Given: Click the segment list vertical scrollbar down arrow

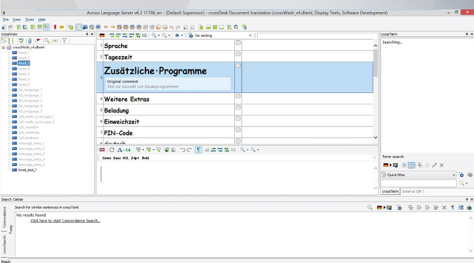Looking at the screenshot, I should [376, 137].
